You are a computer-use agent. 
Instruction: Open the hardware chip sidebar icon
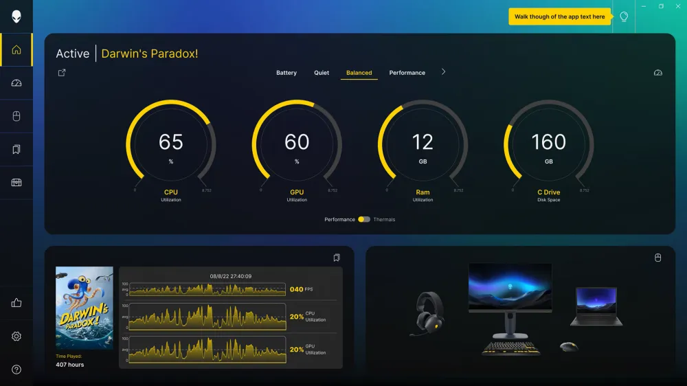click(16, 182)
